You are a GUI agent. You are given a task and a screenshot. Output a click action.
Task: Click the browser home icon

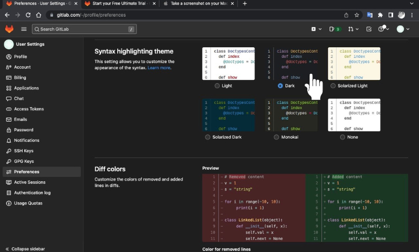coord(39,15)
